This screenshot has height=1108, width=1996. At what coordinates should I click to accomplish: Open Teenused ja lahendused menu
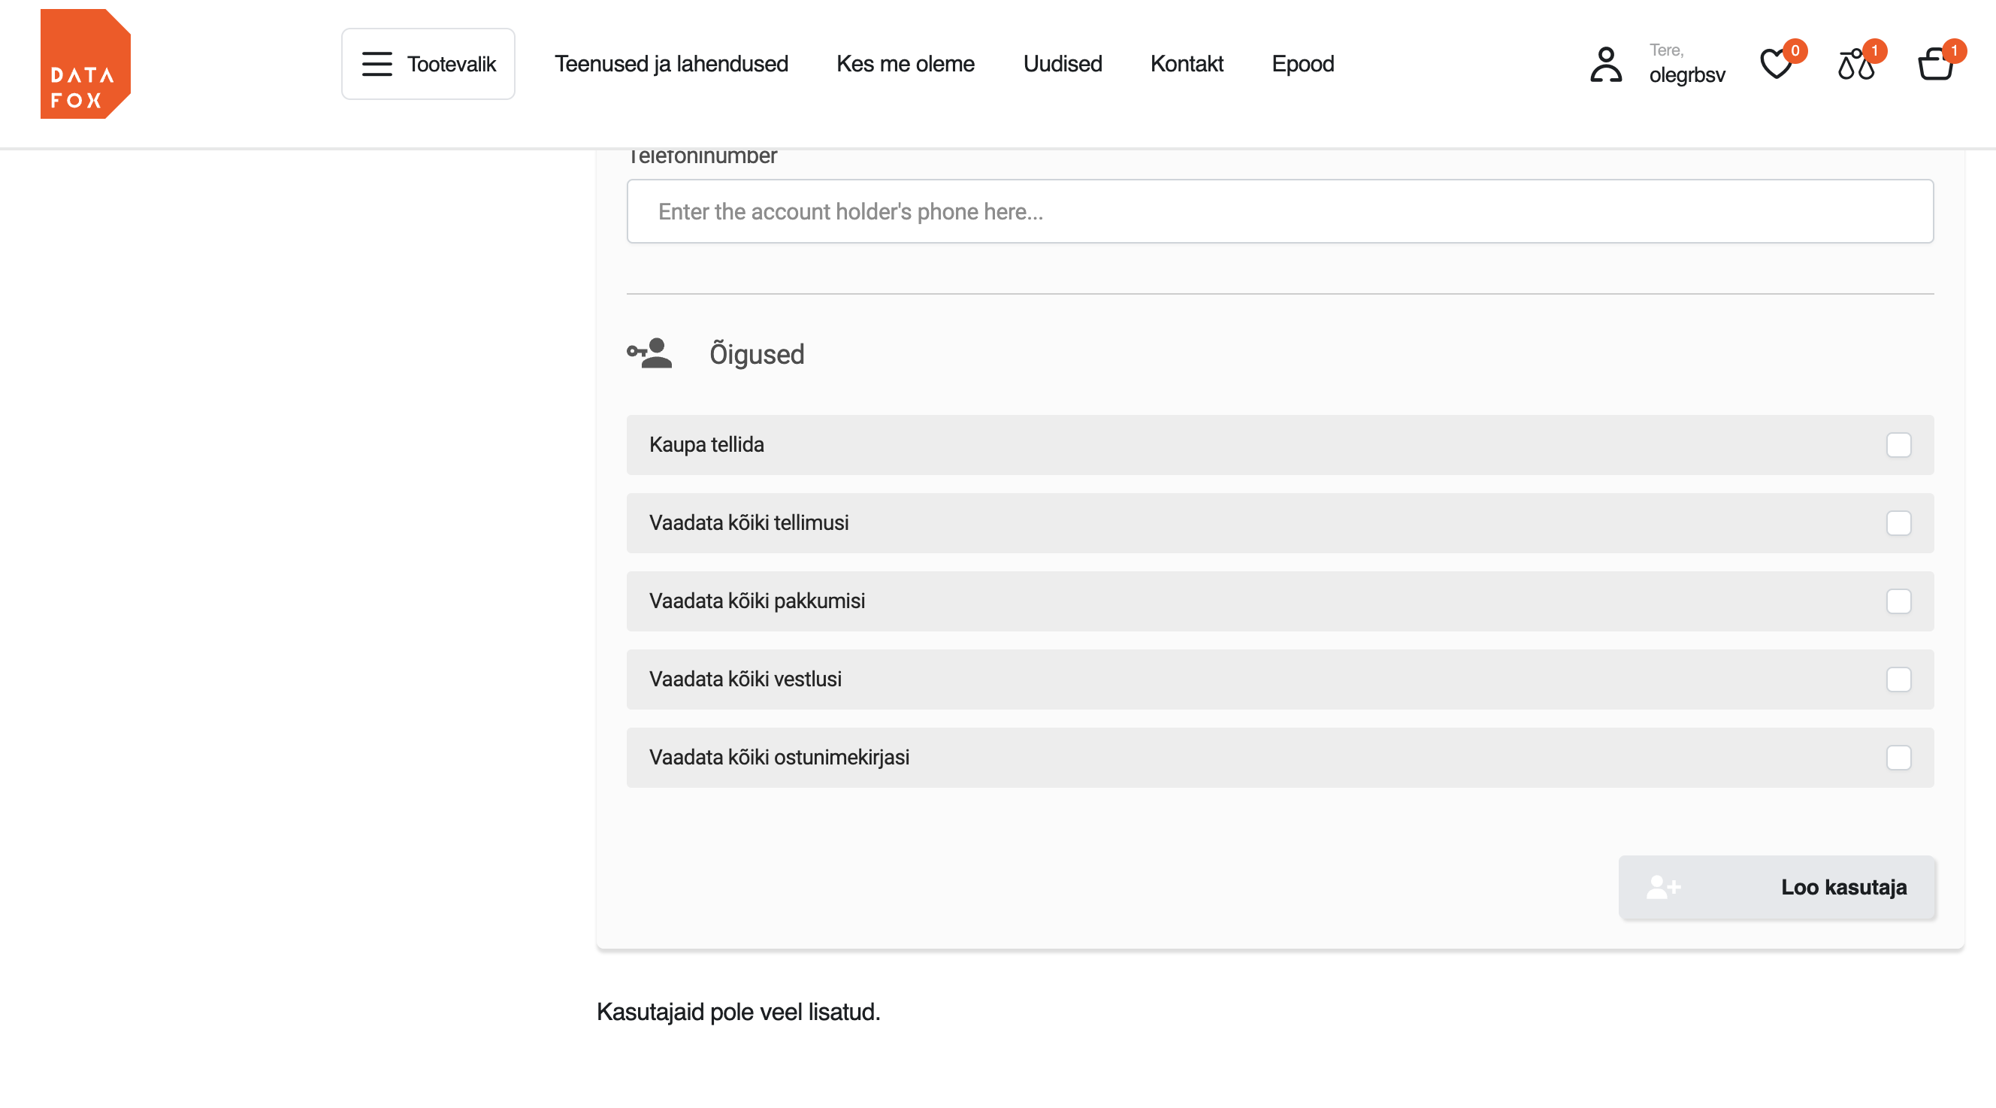coord(671,64)
